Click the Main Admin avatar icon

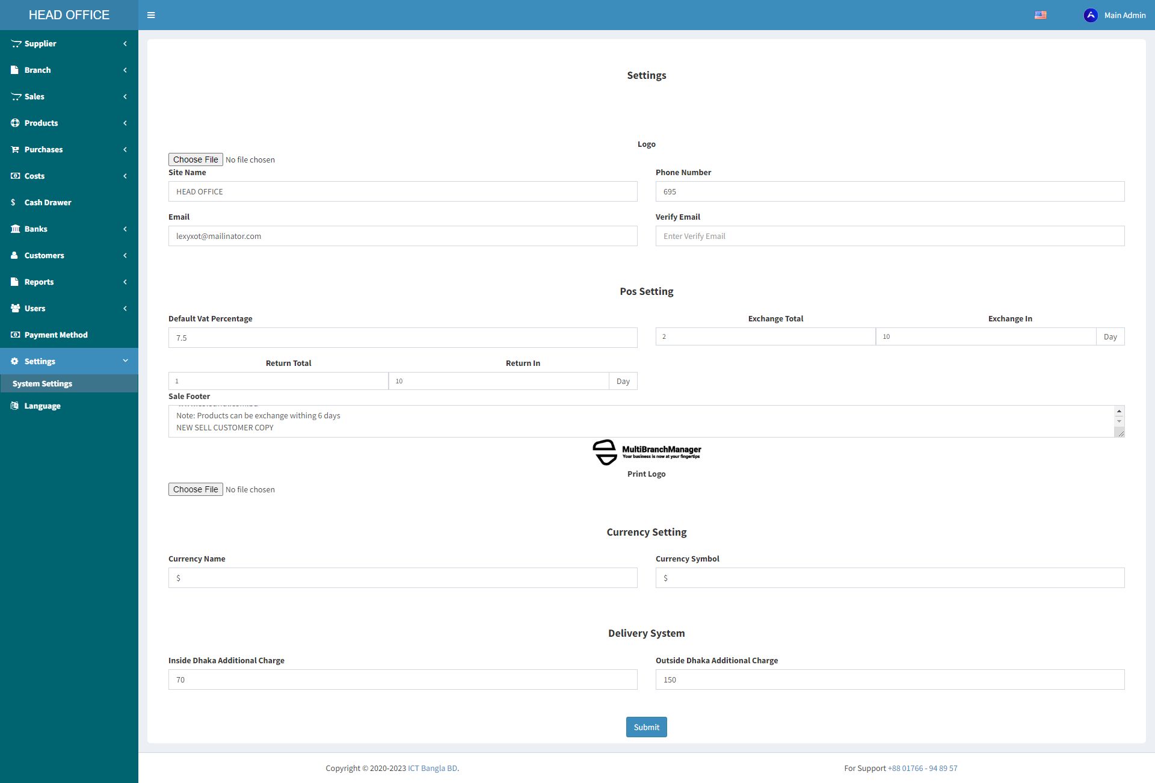(x=1090, y=15)
